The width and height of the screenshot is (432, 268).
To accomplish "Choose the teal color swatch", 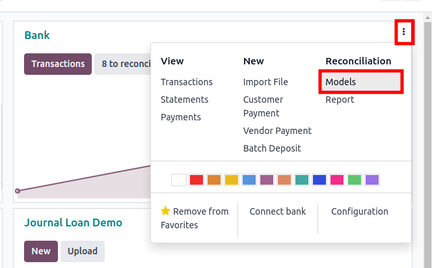I will [x=302, y=180].
